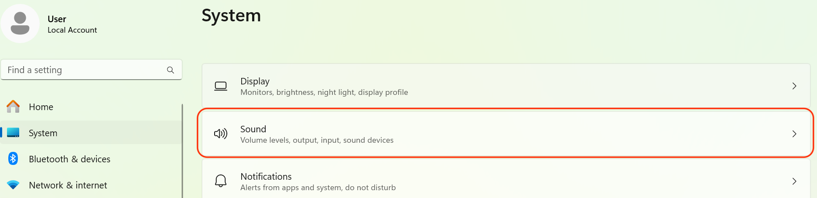This screenshot has height=198, width=817.
Task: Click the blue System monitor icon
Action: (13, 133)
